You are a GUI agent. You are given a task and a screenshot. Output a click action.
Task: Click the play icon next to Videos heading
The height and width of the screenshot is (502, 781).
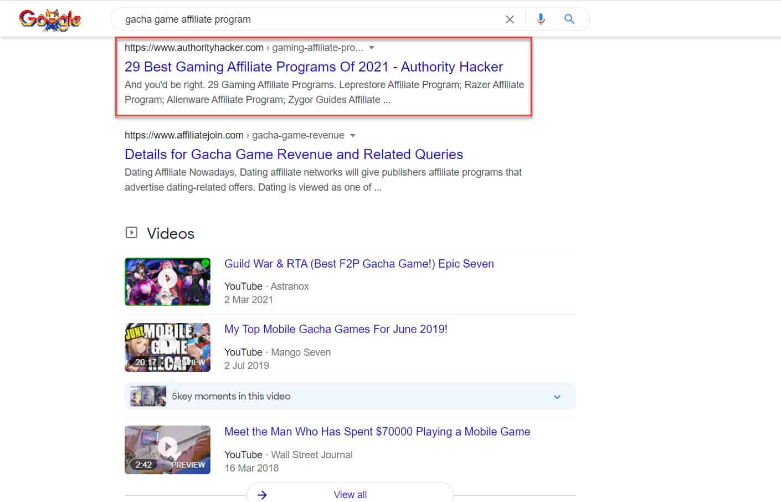click(131, 233)
